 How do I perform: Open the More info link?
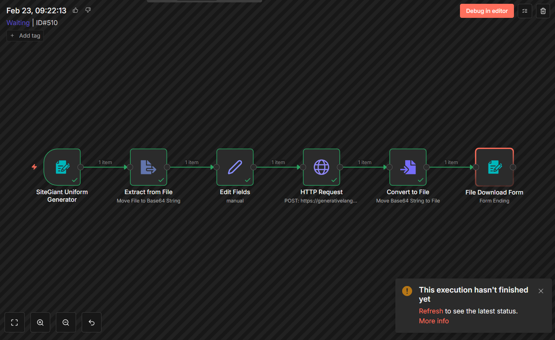[x=434, y=321]
